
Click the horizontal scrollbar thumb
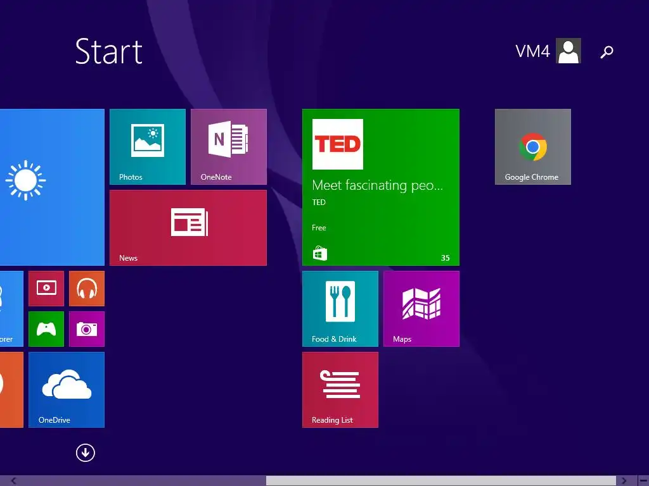[x=441, y=481]
